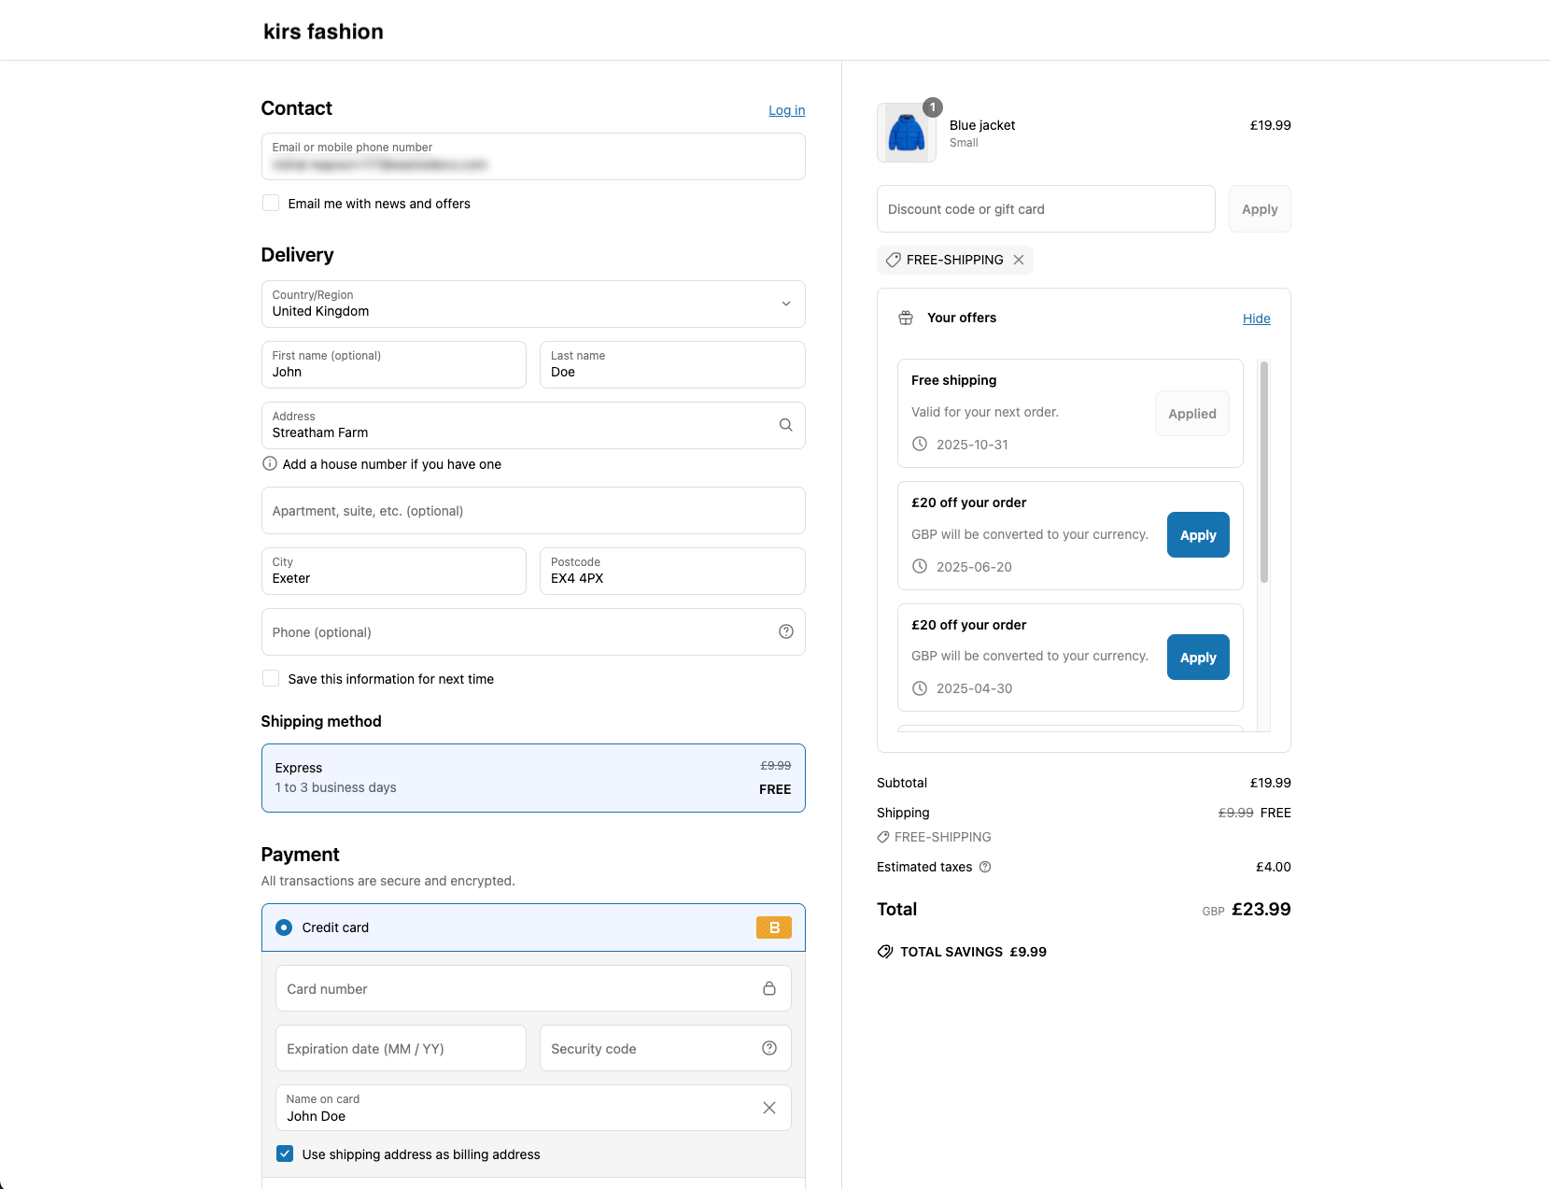Select the Credit card payment option
The image size is (1550, 1189).
[x=284, y=927]
